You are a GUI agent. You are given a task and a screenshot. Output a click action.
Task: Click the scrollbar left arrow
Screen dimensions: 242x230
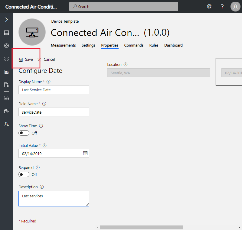tap(97, 227)
